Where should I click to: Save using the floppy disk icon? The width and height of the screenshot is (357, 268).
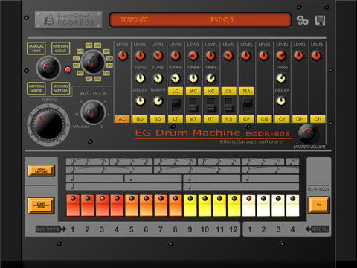click(320, 20)
